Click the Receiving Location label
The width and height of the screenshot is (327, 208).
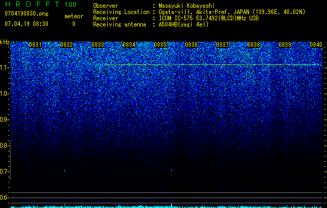point(121,12)
